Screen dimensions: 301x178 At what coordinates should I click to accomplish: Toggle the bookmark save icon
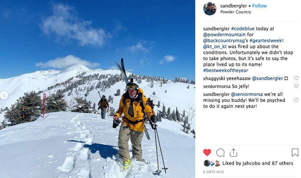295,153
